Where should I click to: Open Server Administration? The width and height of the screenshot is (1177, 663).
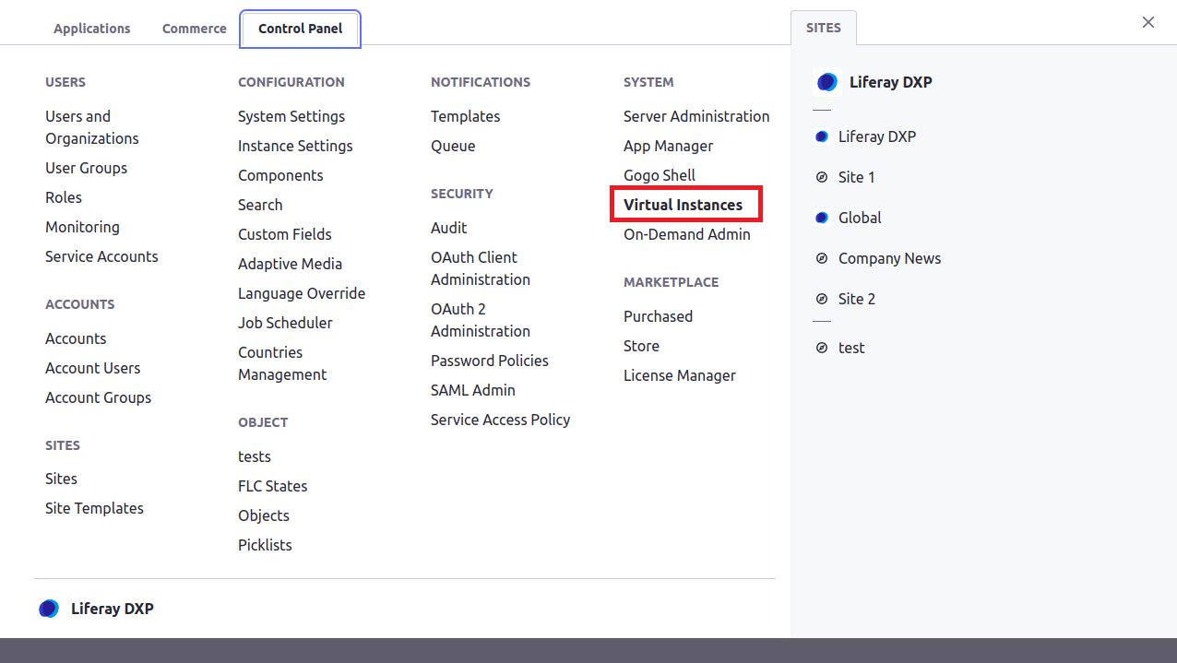696,116
